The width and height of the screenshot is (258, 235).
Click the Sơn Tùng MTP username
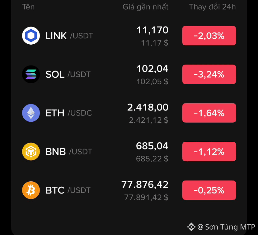point(230,227)
